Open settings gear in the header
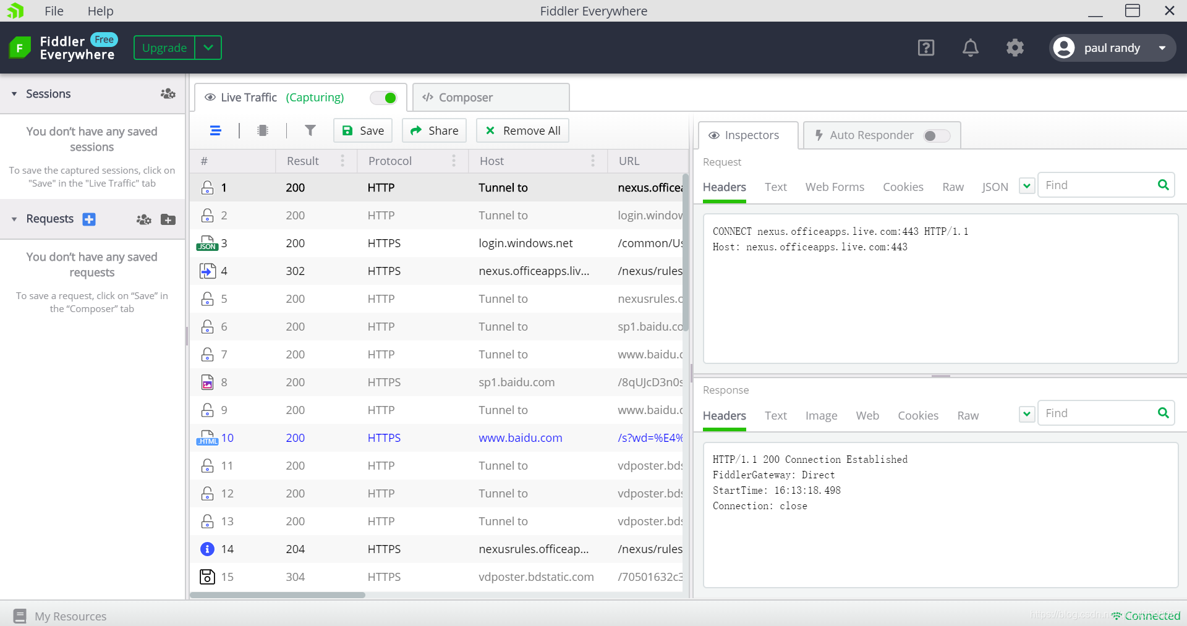The width and height of the screenshot is (1187, 626). [x=1015, y=48]
